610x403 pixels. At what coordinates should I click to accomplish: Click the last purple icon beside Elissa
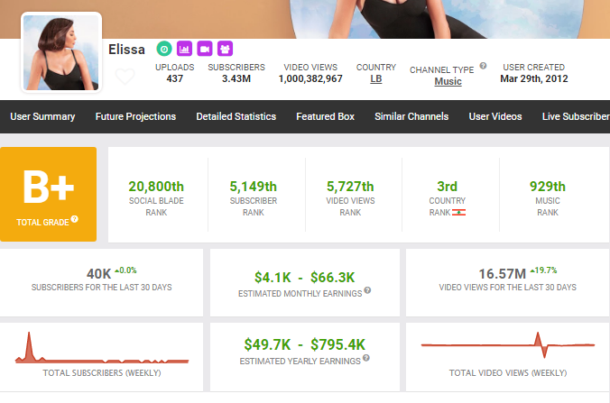226,49
